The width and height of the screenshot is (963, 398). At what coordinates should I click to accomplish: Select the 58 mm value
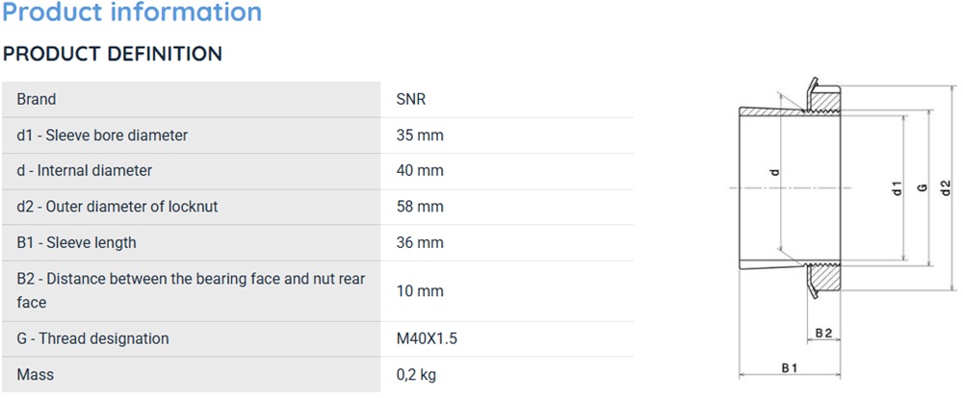420,207
